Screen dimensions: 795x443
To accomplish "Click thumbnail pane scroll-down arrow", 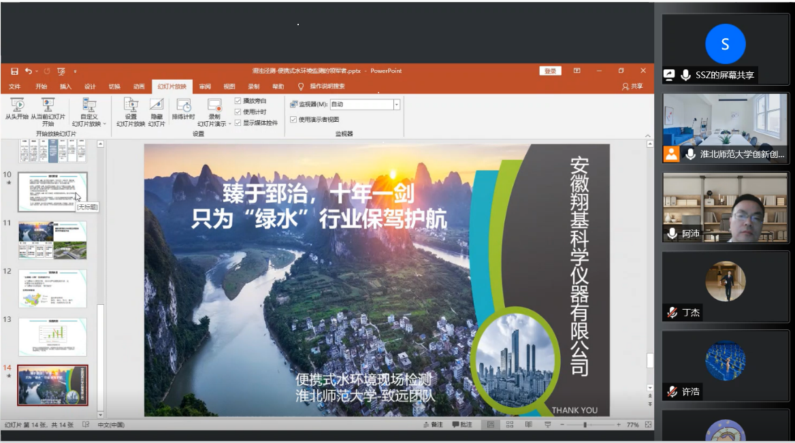I will point(100,414).
